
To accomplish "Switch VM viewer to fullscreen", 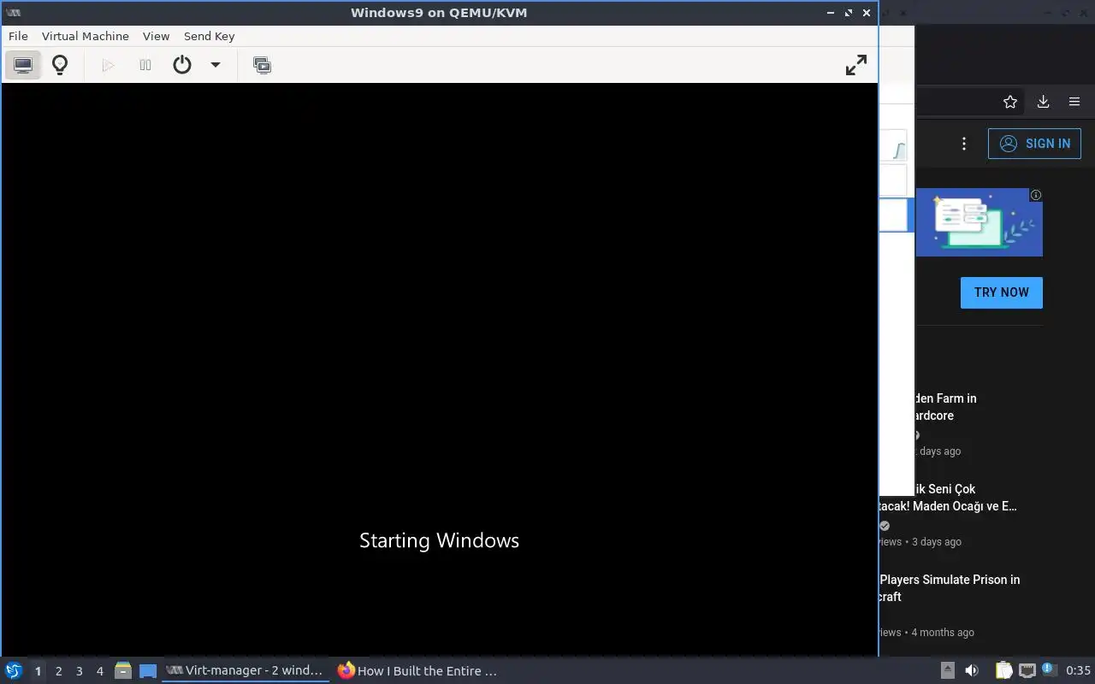I will pyautogui.click(x=855, y=65).
